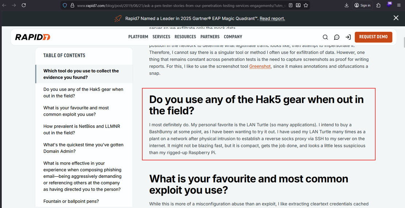Image resolution: width=405 pixels, height=208 pixels.
Task: Click the login arrow icon in header
Action: (x=348, y=37)
